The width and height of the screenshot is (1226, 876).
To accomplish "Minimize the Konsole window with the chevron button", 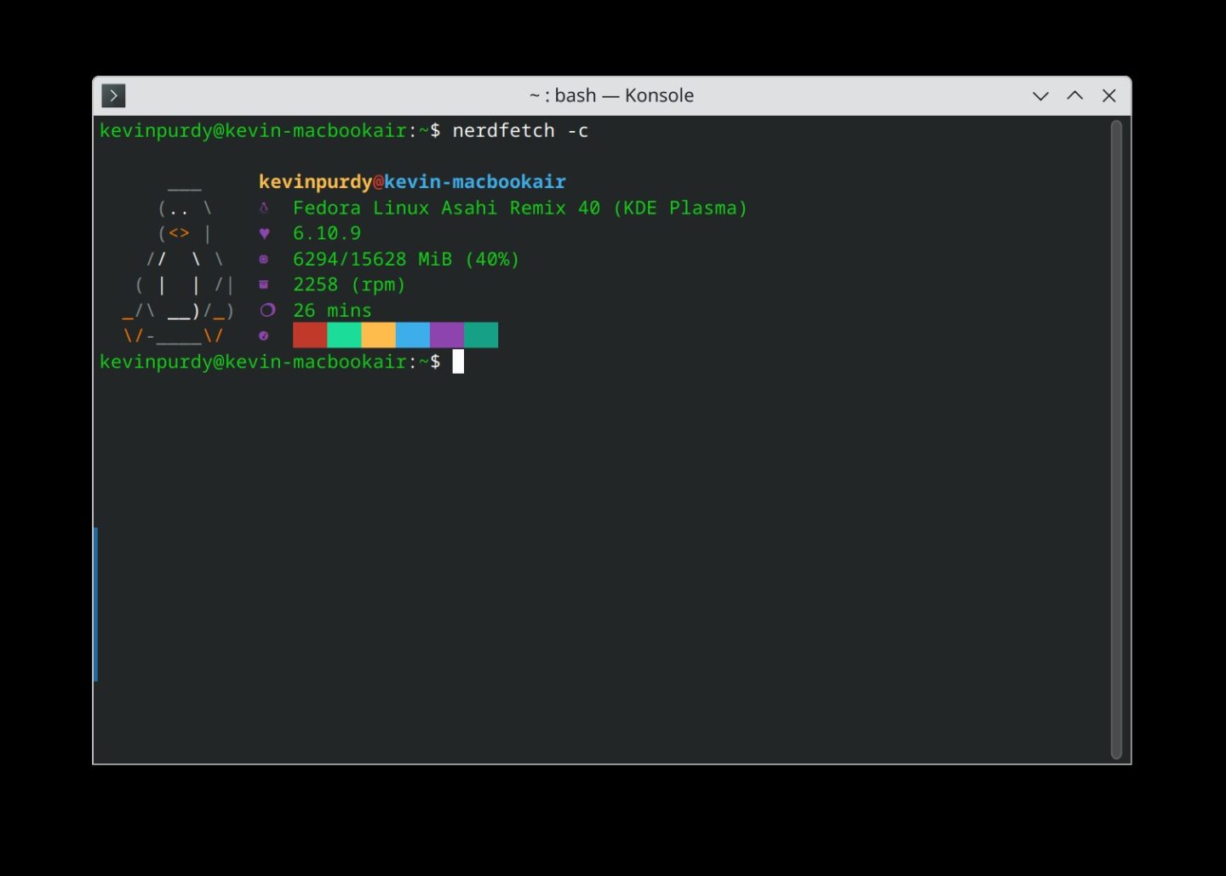I will (1040, 95).
